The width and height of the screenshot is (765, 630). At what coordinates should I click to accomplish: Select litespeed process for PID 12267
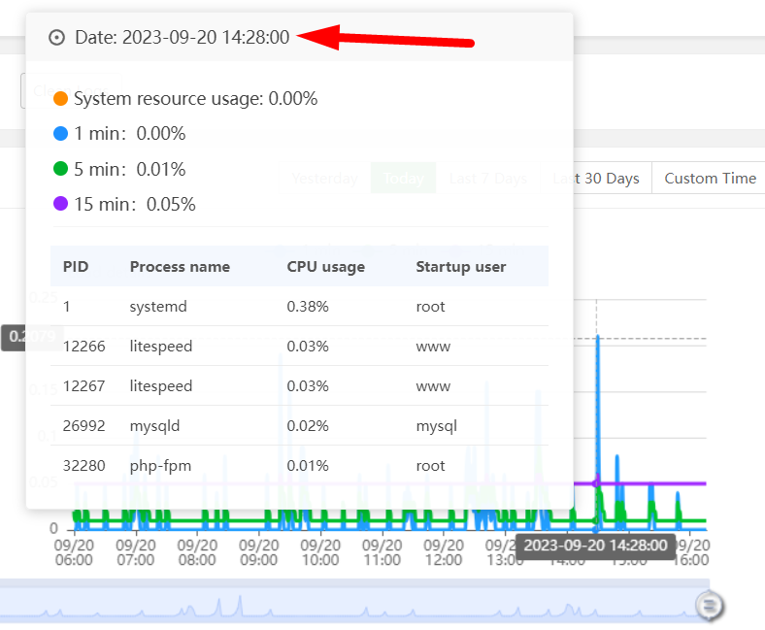[x=160, y=386]
